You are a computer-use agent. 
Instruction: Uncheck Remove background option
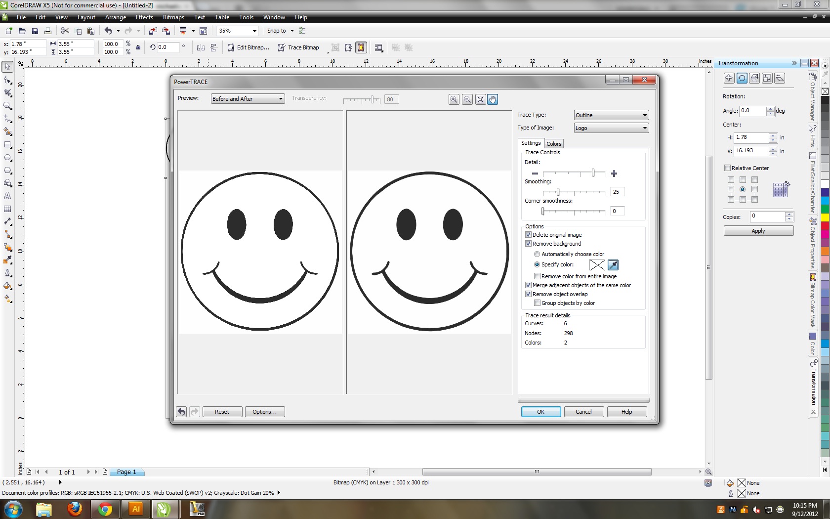(x=528, y=244)
